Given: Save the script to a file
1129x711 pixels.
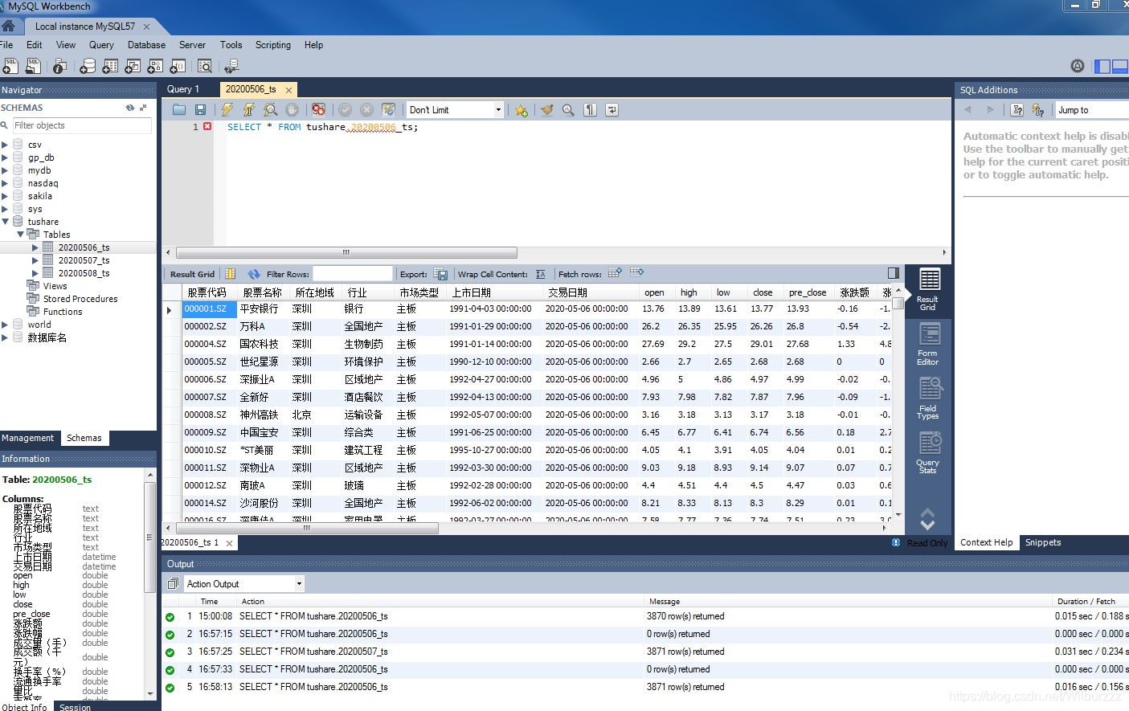Looking at the screenshot, I should (x=200, y=109).
